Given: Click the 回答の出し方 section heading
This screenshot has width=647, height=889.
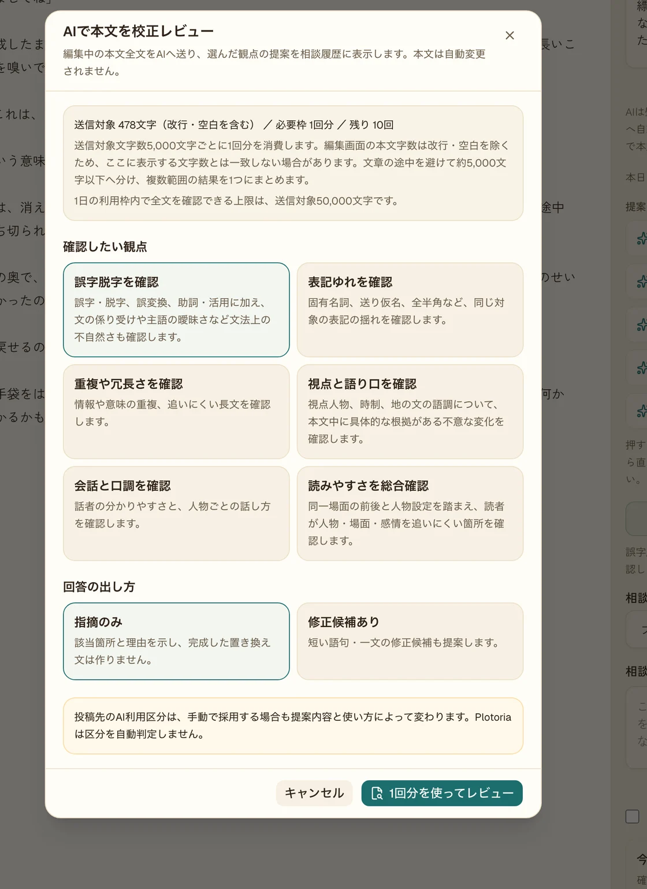Looking at the screenshot, I should 99,587.
